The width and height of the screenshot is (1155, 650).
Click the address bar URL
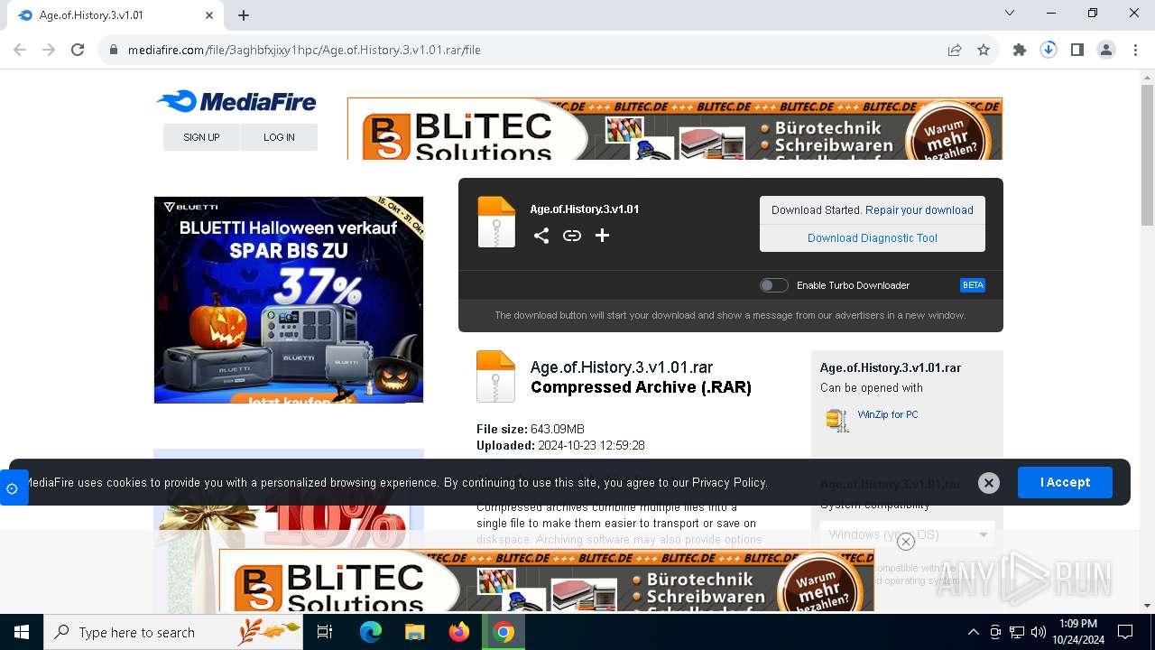point(304,50)
